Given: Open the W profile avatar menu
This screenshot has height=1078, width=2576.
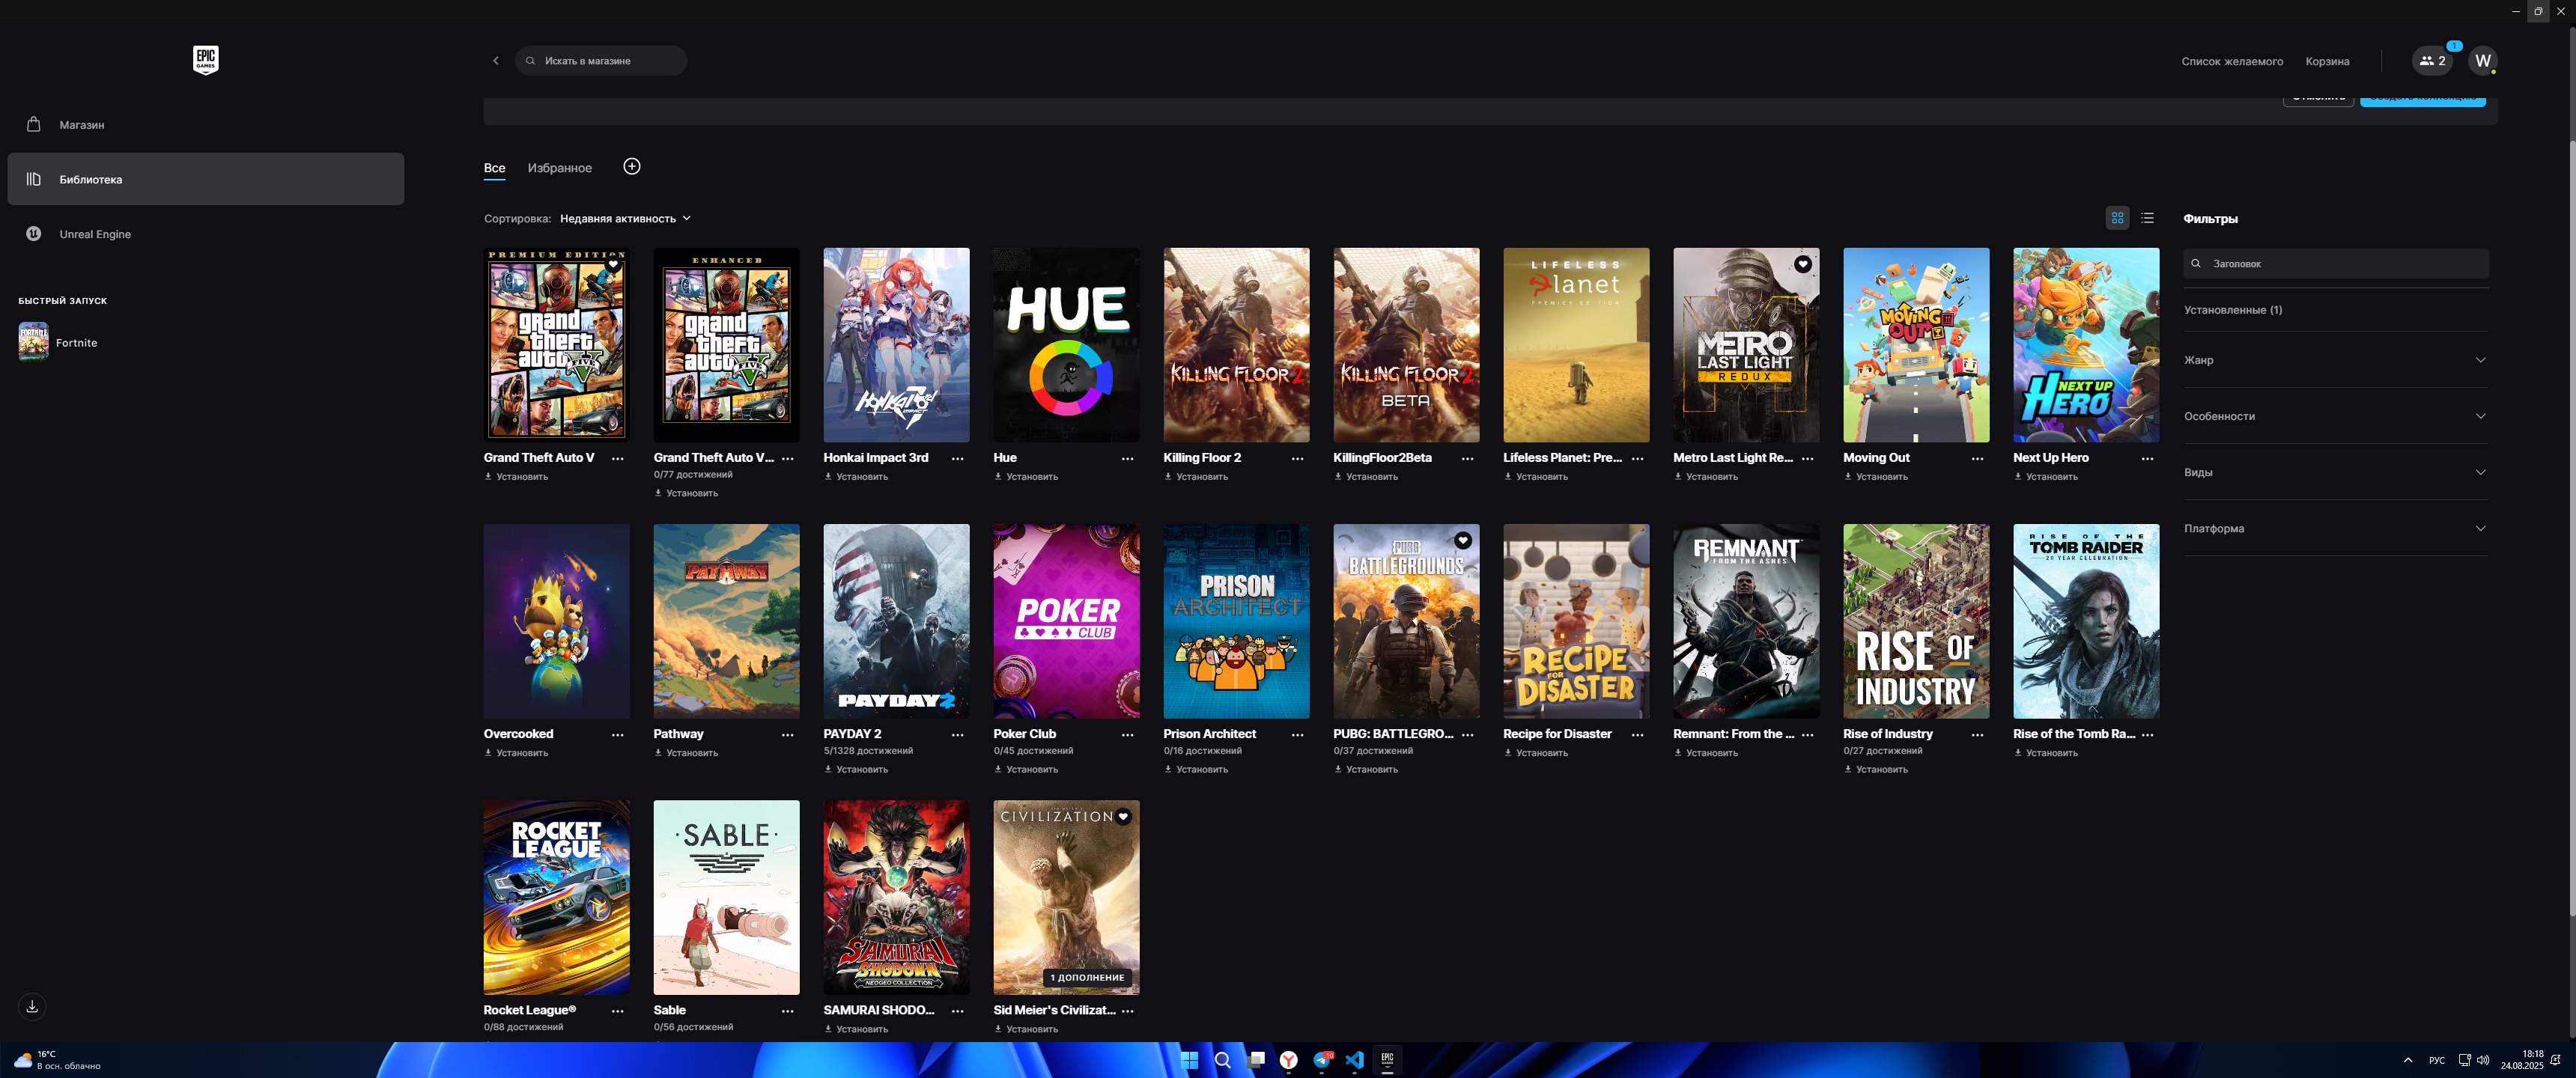Looking at the screenshot, I should (2482, 61).
